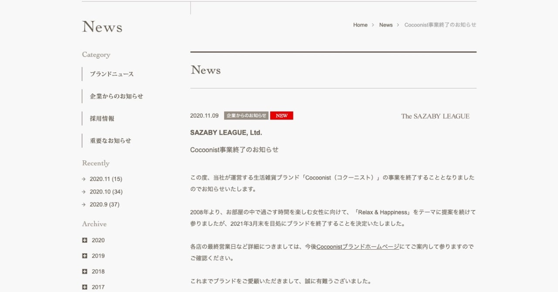Viewport: 558px width, 292px height.
Task: Click The SAZABY LEAGUE logo
Action: (x=435, y=116)
